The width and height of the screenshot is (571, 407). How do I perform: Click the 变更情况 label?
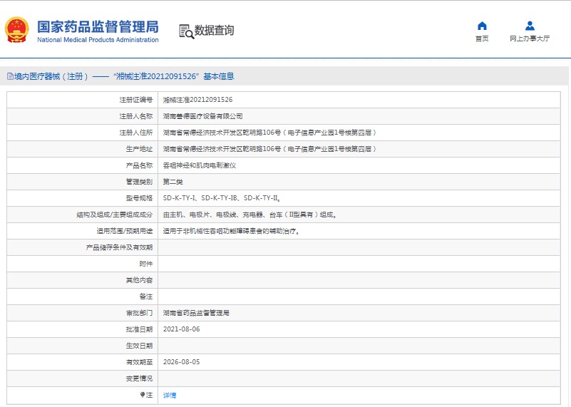coord(139,378)
